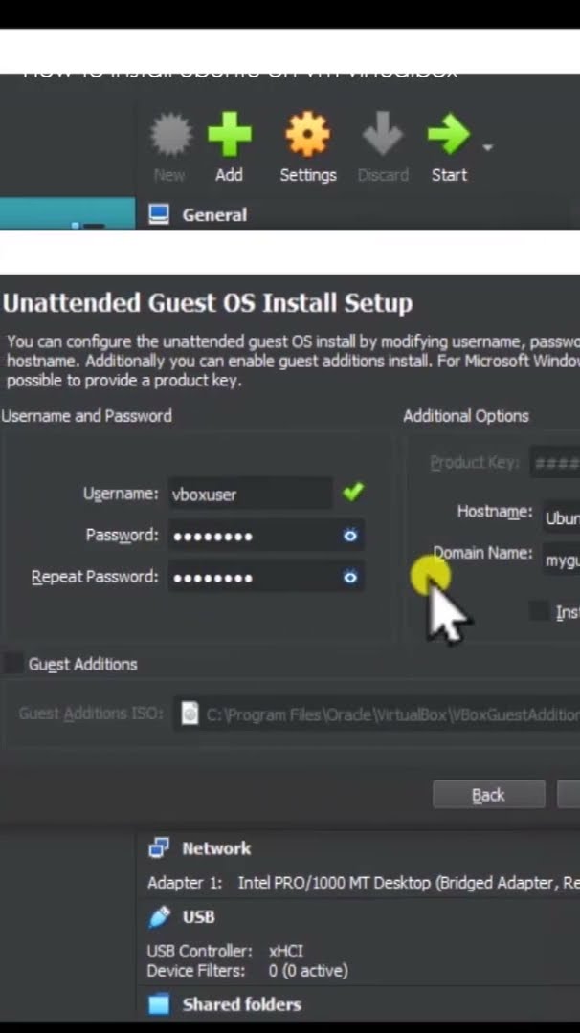The height and width of the screenshot is (1033, 580).
Task: Click the New machine toolbar icon
Action: click(x=169, y=137)
